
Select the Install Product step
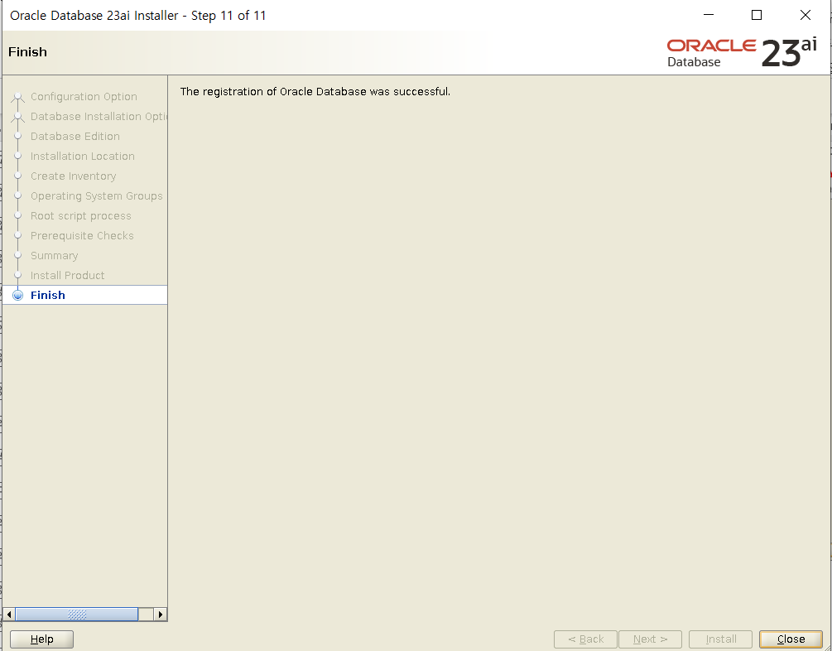(67, 275)
